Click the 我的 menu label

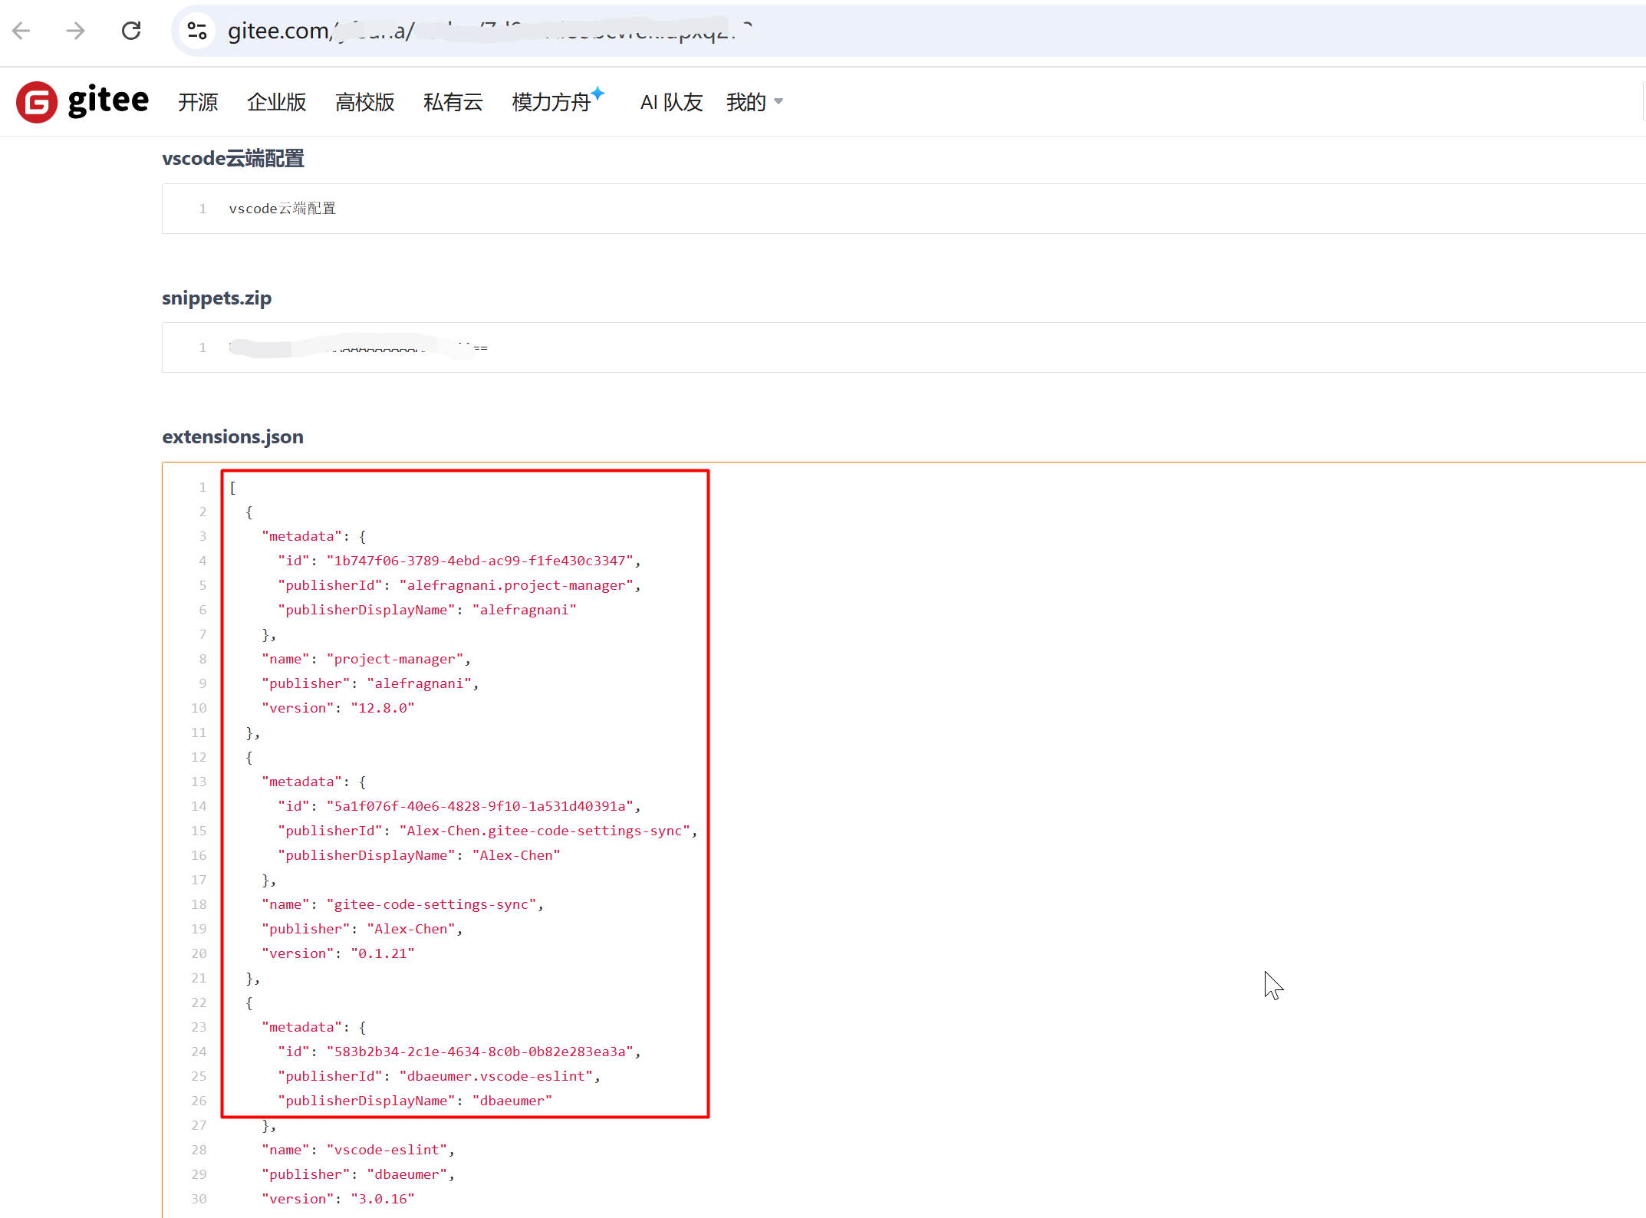pos(746,102)
